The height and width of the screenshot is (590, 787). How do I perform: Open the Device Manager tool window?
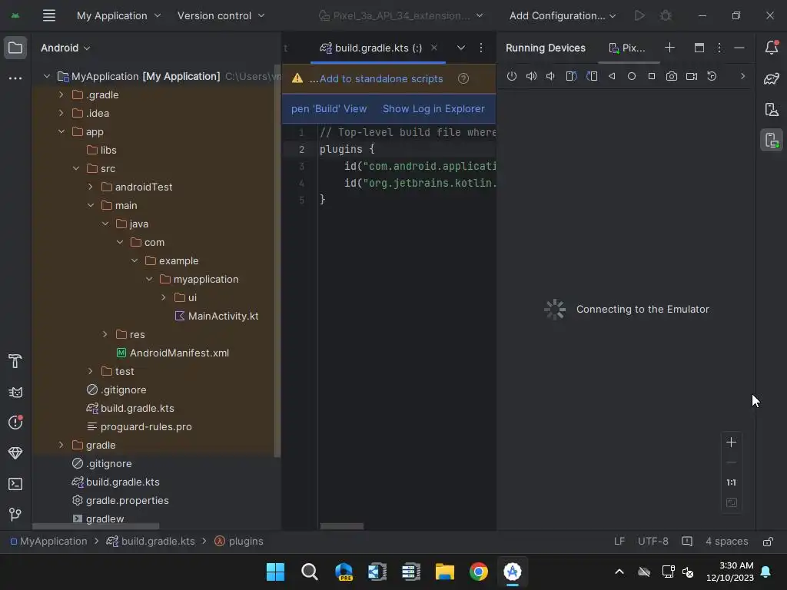pos(772,109)
